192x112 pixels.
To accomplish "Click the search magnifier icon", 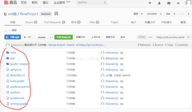I will [105, 2].
